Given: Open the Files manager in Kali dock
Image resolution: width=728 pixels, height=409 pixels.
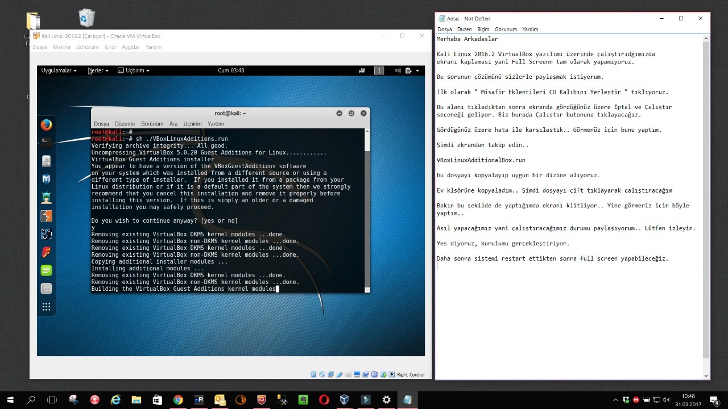Looking at the screenshot, I should coord(47,161).
